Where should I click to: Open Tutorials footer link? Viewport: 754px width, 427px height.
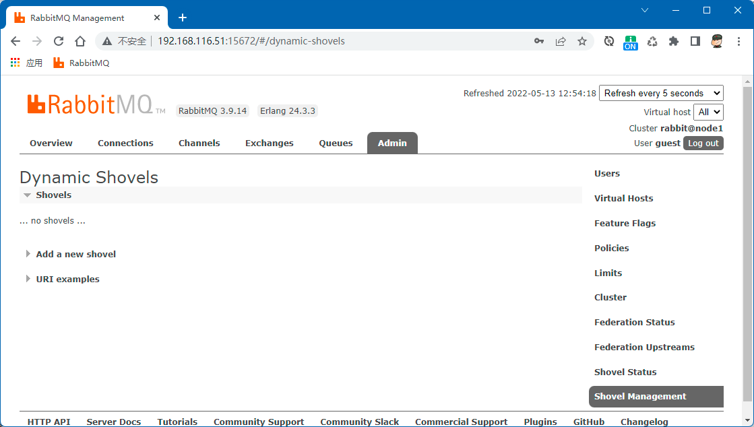coord(177,422)
